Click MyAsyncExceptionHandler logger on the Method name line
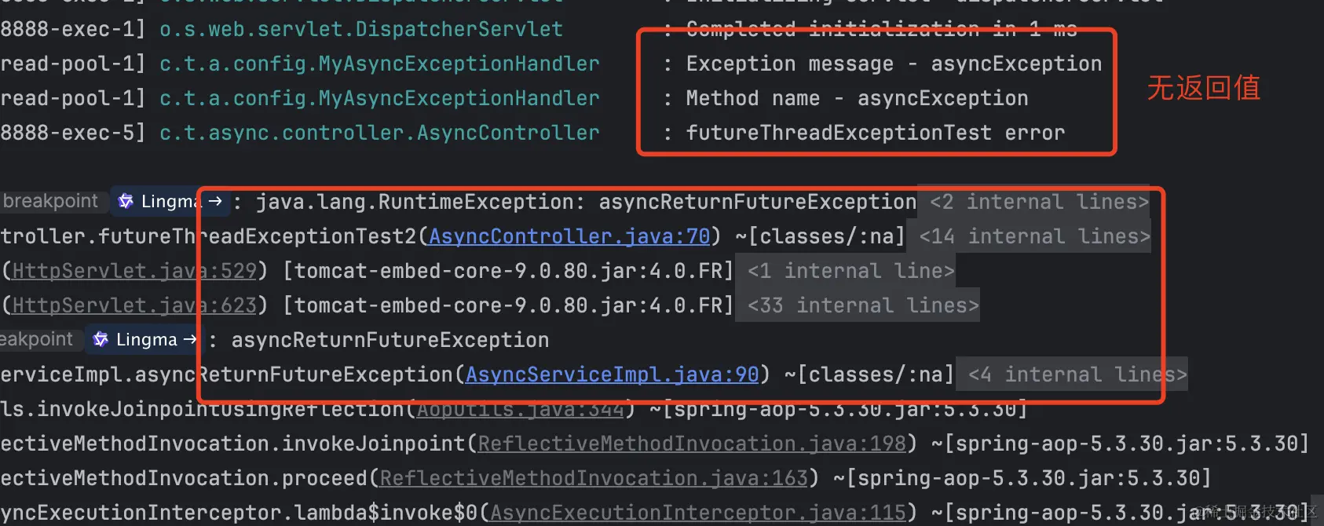The image size is (1324, 526). point(379,98)
